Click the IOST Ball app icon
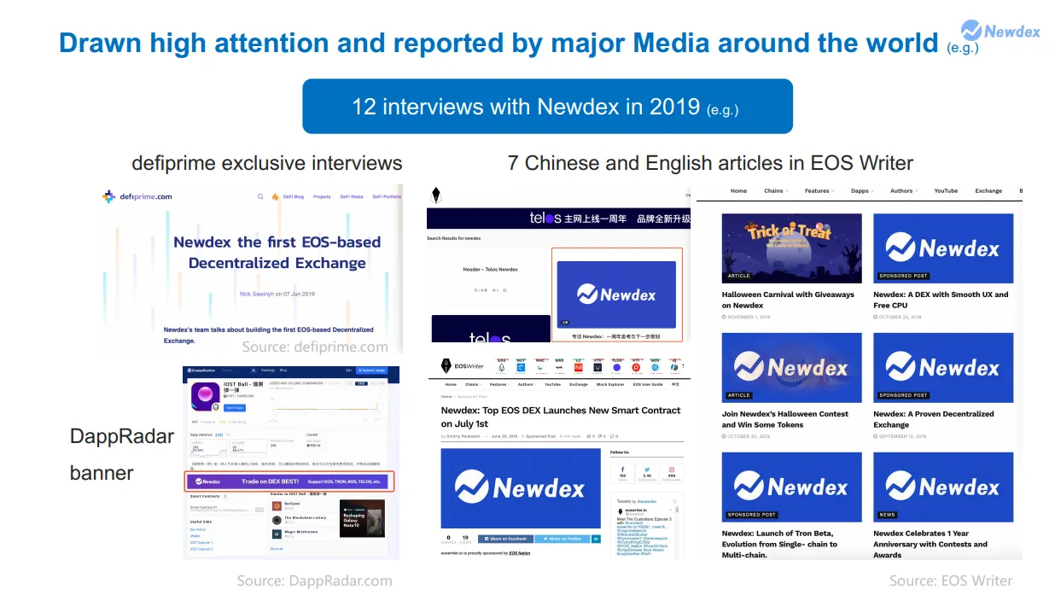Image resolution: width=1061 pixels, height=595 pixels. [x=206, y=397]
